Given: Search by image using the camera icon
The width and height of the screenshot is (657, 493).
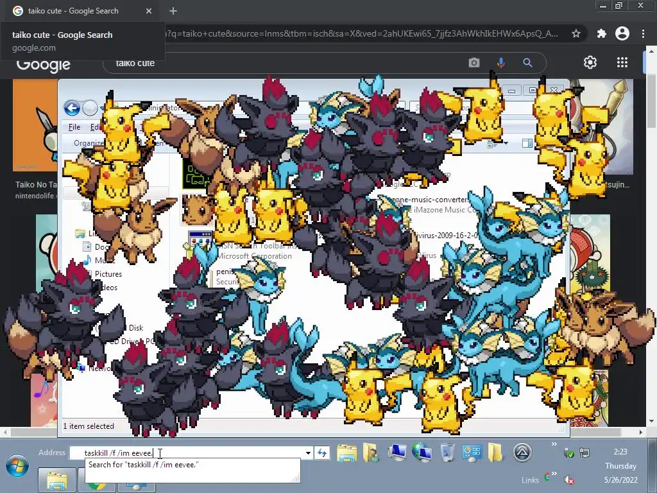Looking at the screenshot, I should click(474, 63).
